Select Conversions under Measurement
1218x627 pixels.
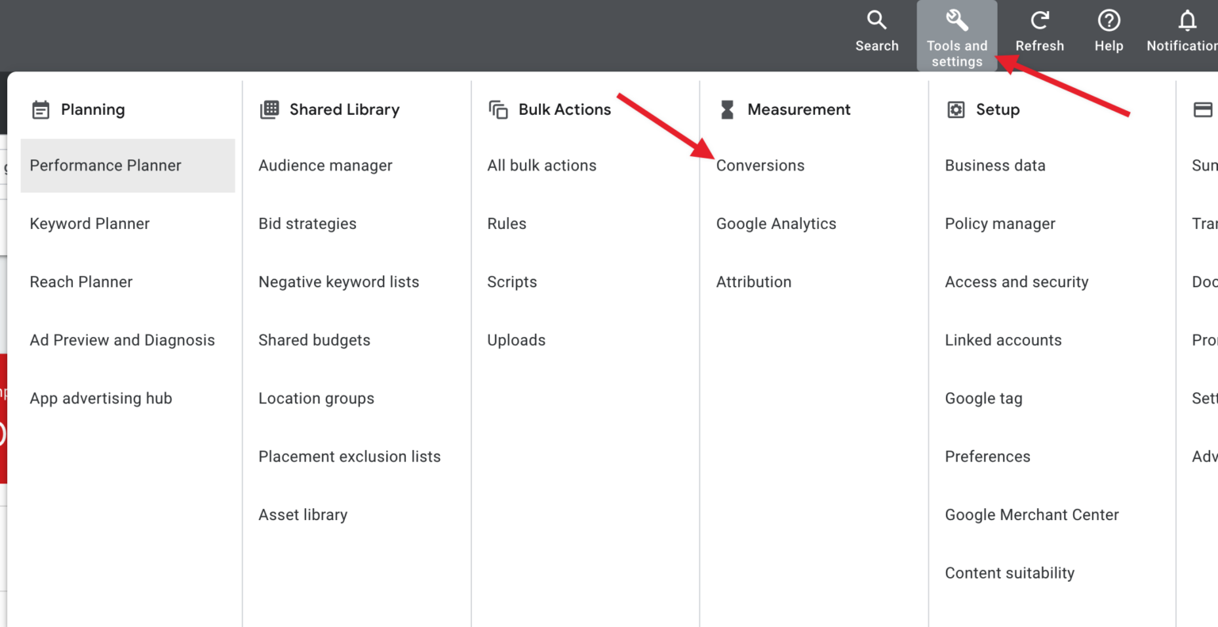click(760, 166)
